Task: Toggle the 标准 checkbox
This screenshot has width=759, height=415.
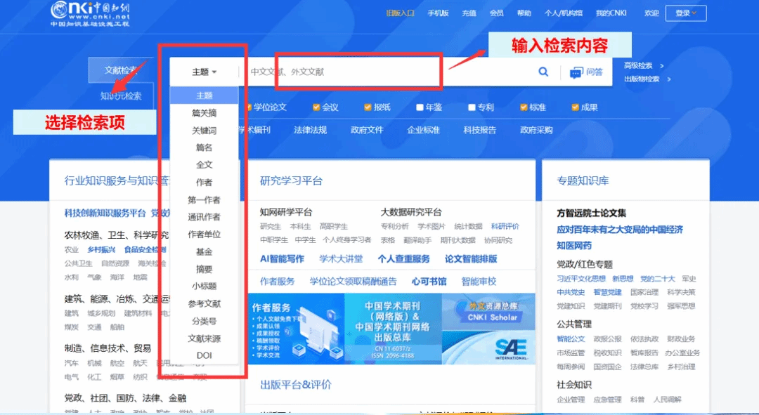Action: click(524, 107)
